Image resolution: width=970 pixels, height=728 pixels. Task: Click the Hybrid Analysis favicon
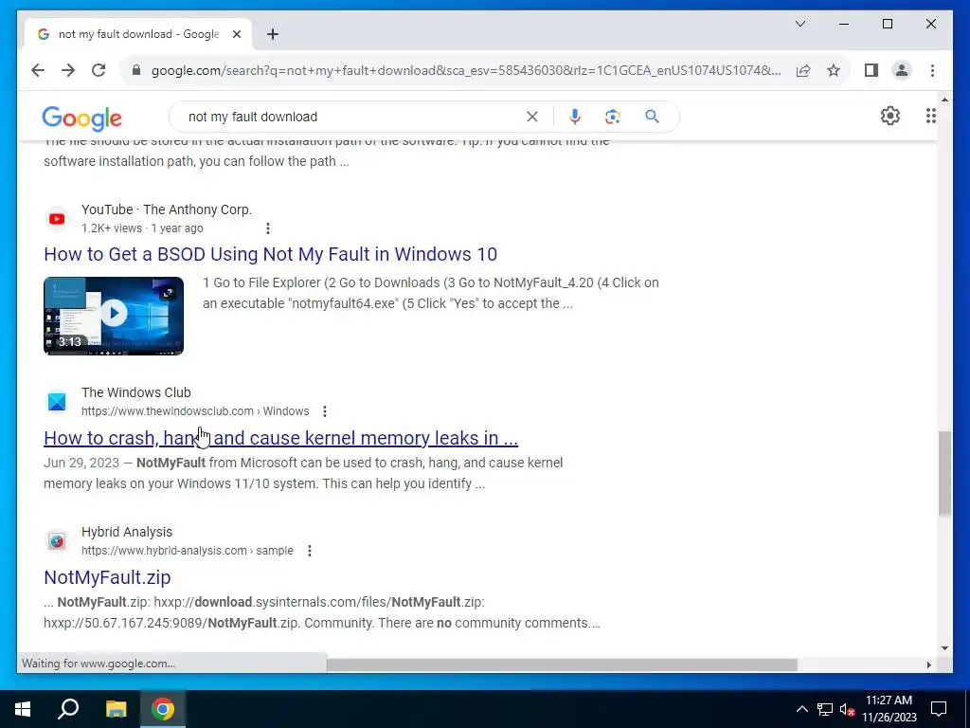tap(57, 541)
